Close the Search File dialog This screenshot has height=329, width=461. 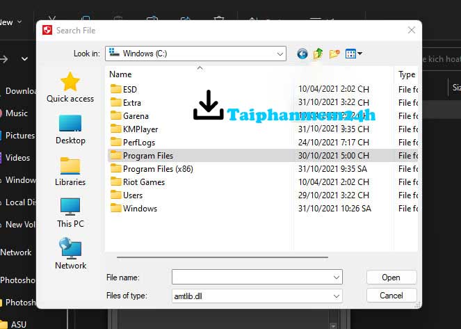pyautogui.click(x=412, y=30)
